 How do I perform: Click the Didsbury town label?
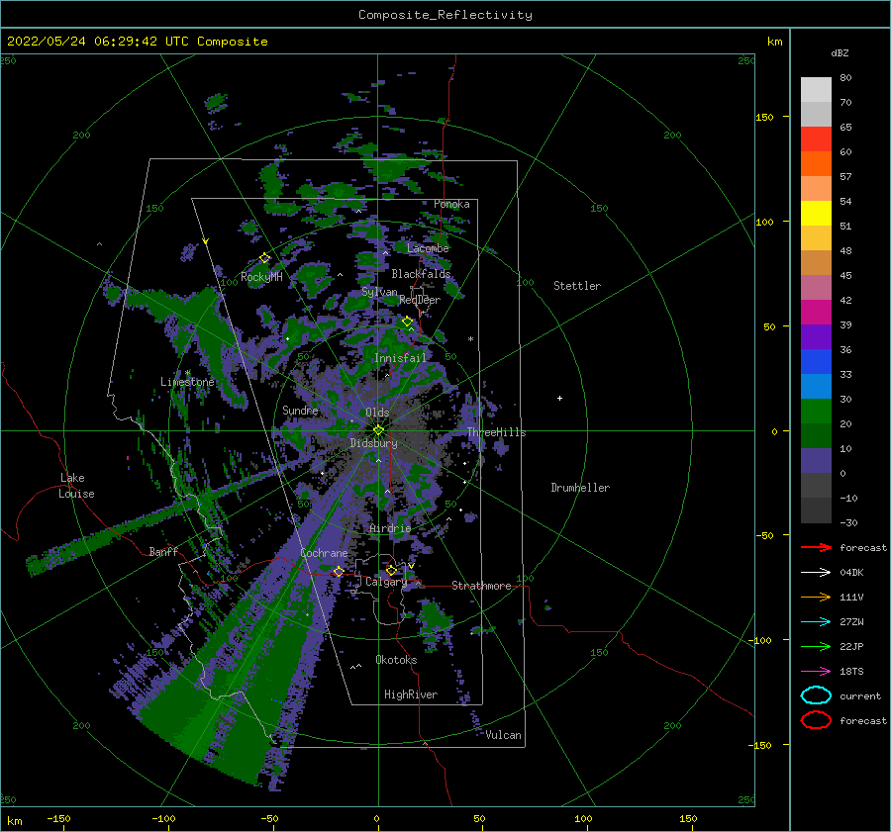coord(373,443)
